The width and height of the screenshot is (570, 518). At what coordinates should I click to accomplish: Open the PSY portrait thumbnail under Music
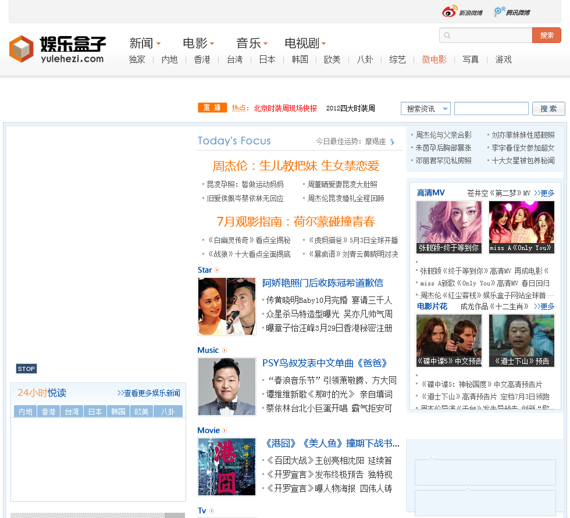(227, 386)
